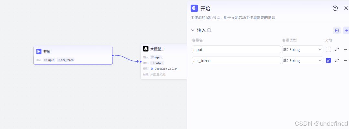
Task: Open variable type dropdown for input
Action: coord(303,50)
